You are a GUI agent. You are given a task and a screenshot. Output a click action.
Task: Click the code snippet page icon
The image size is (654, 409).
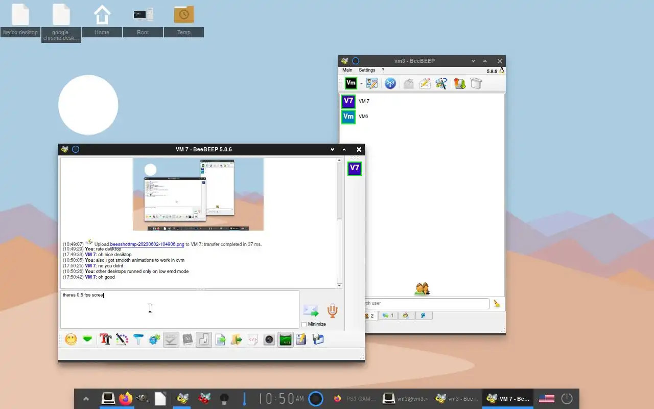point(252,339)
